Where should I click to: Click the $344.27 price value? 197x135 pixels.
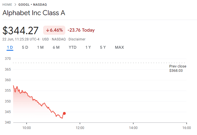click(20, 30)
